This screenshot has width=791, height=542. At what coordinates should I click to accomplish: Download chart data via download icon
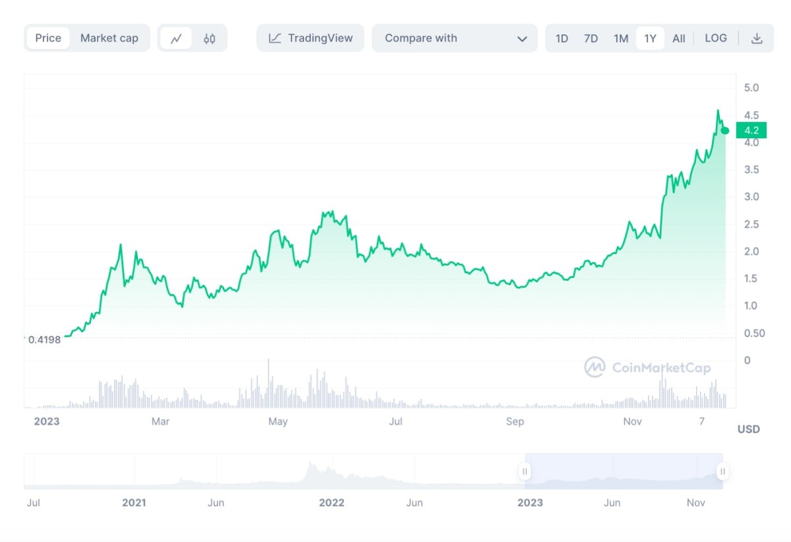pyautogui.click(x=757, y=38)
